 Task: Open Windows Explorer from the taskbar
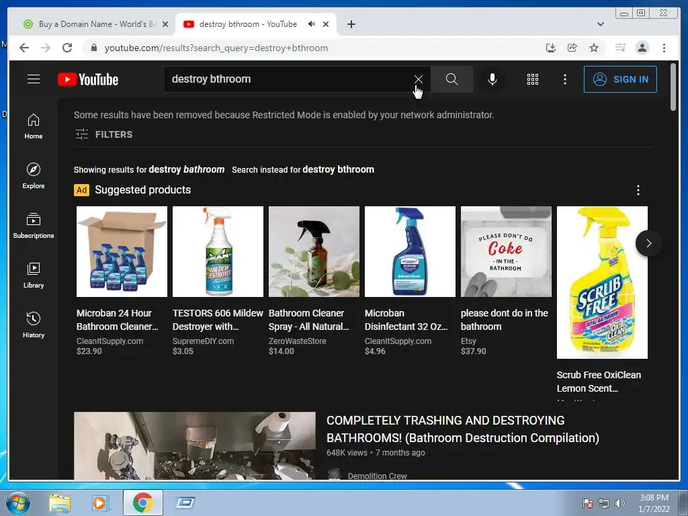pos(59,503)
